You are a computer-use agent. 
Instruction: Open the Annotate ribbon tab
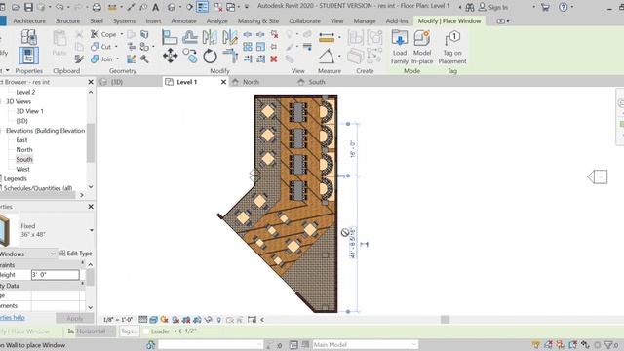pyautogui.click(x=183, y=21)
